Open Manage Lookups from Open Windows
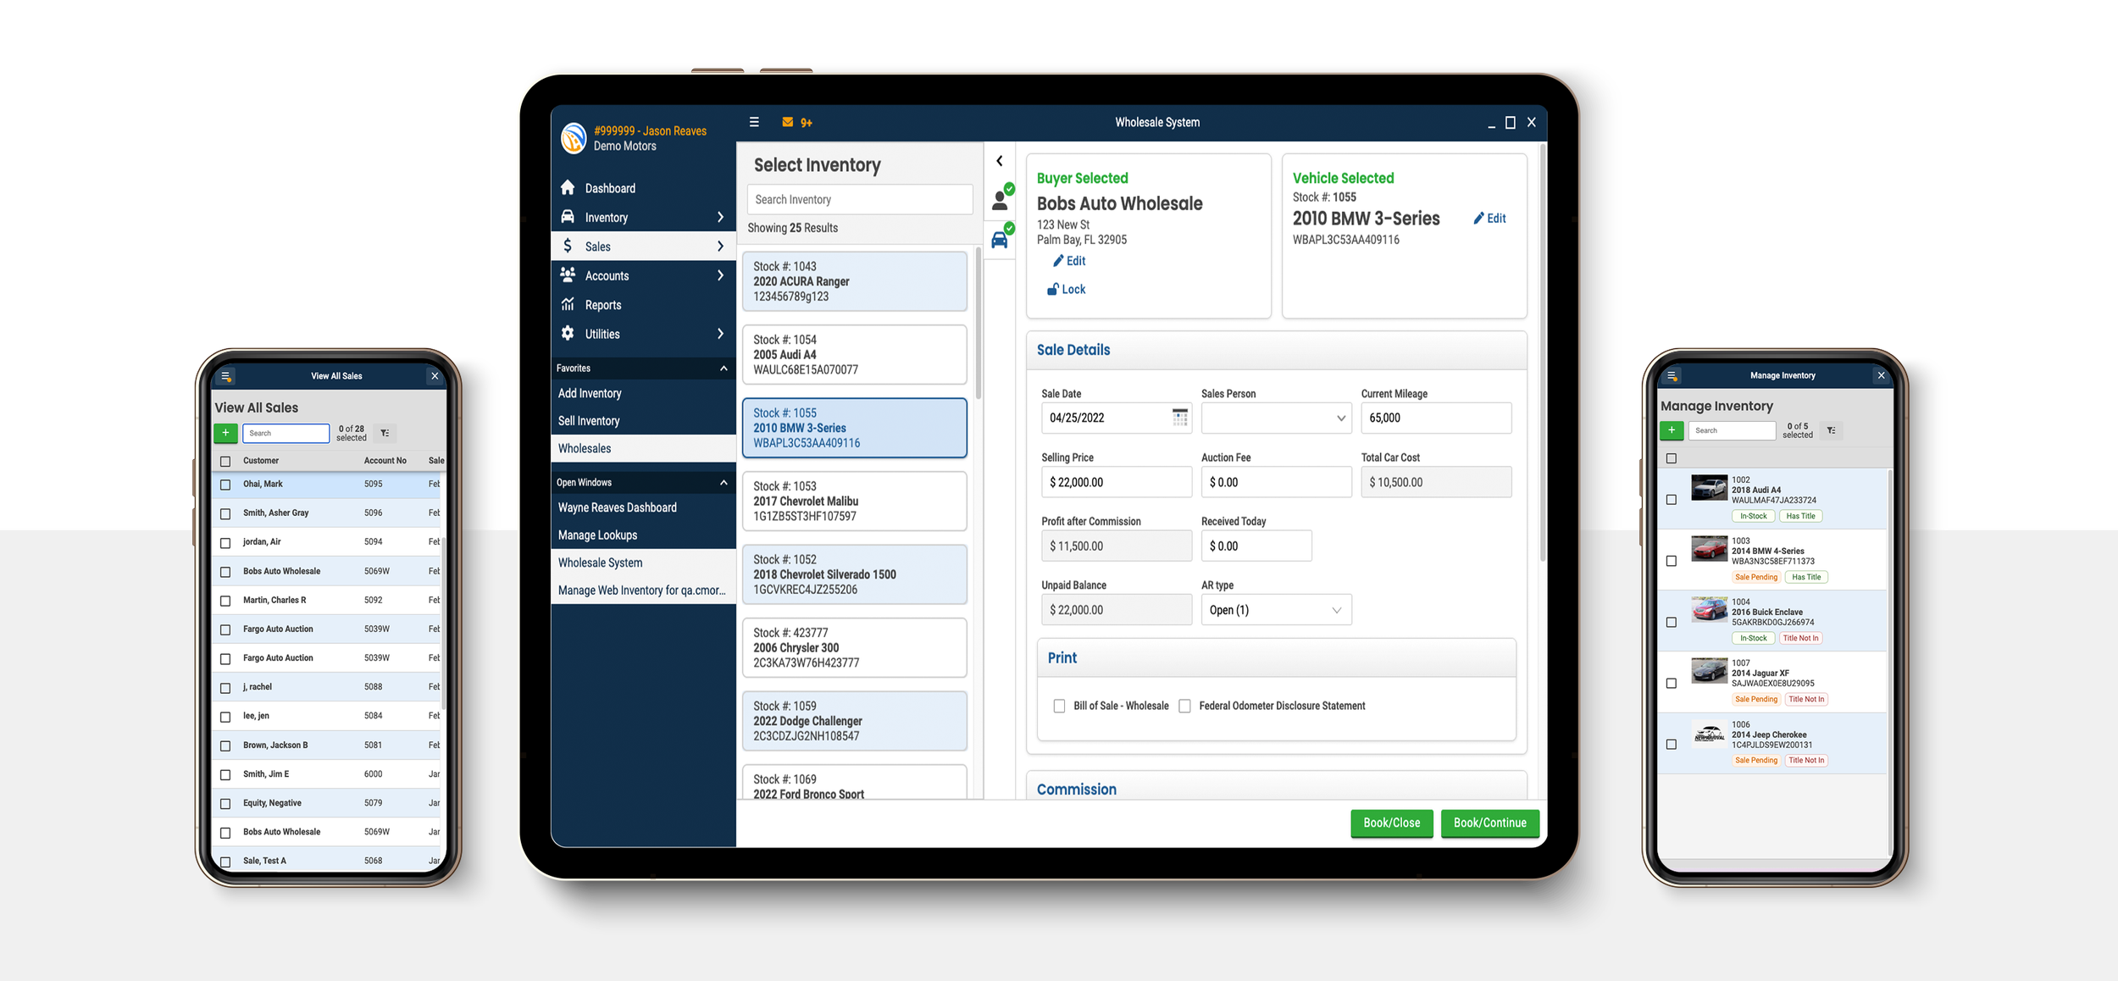The width and height of the screenshot is (2118, 981). [597, 535]
